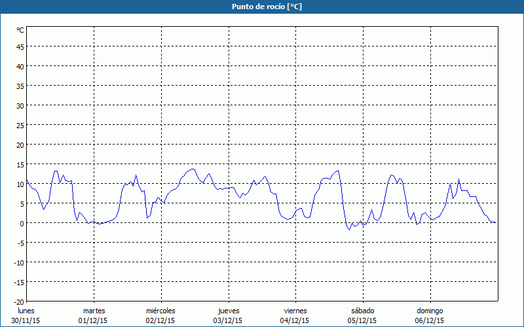
Task: Click the 30/11/15 date label
Action: click(x=26, y=320)
